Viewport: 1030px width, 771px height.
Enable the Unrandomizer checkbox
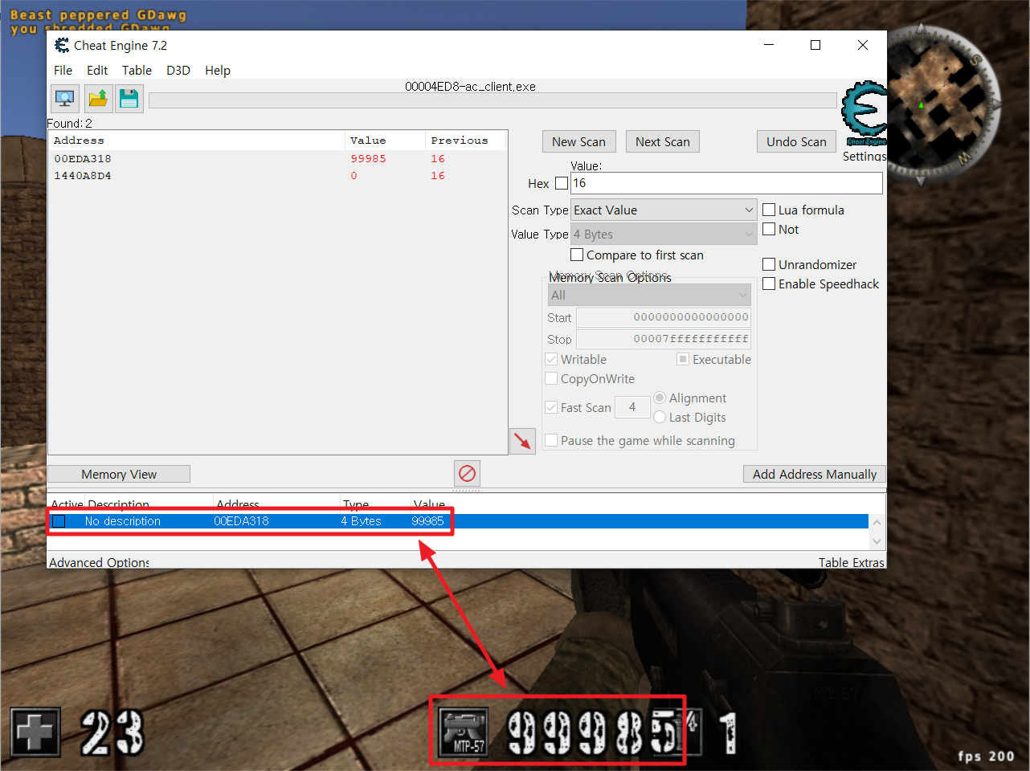tap(769, 264)
